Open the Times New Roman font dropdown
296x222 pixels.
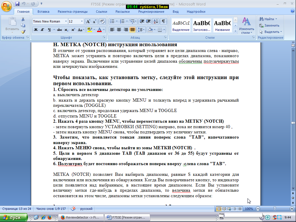[x=66, y=21]
